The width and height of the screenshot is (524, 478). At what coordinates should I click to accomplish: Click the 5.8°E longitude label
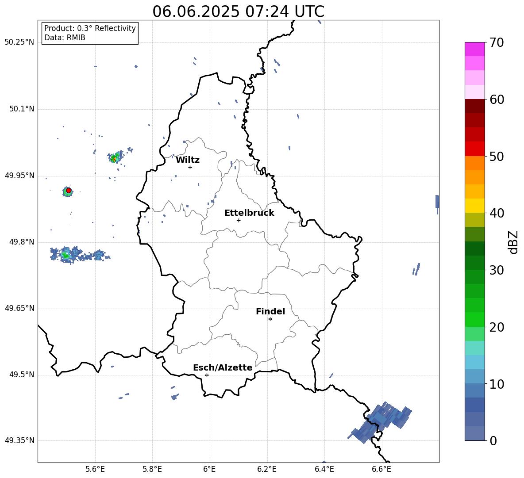click(x=152, y=469)
